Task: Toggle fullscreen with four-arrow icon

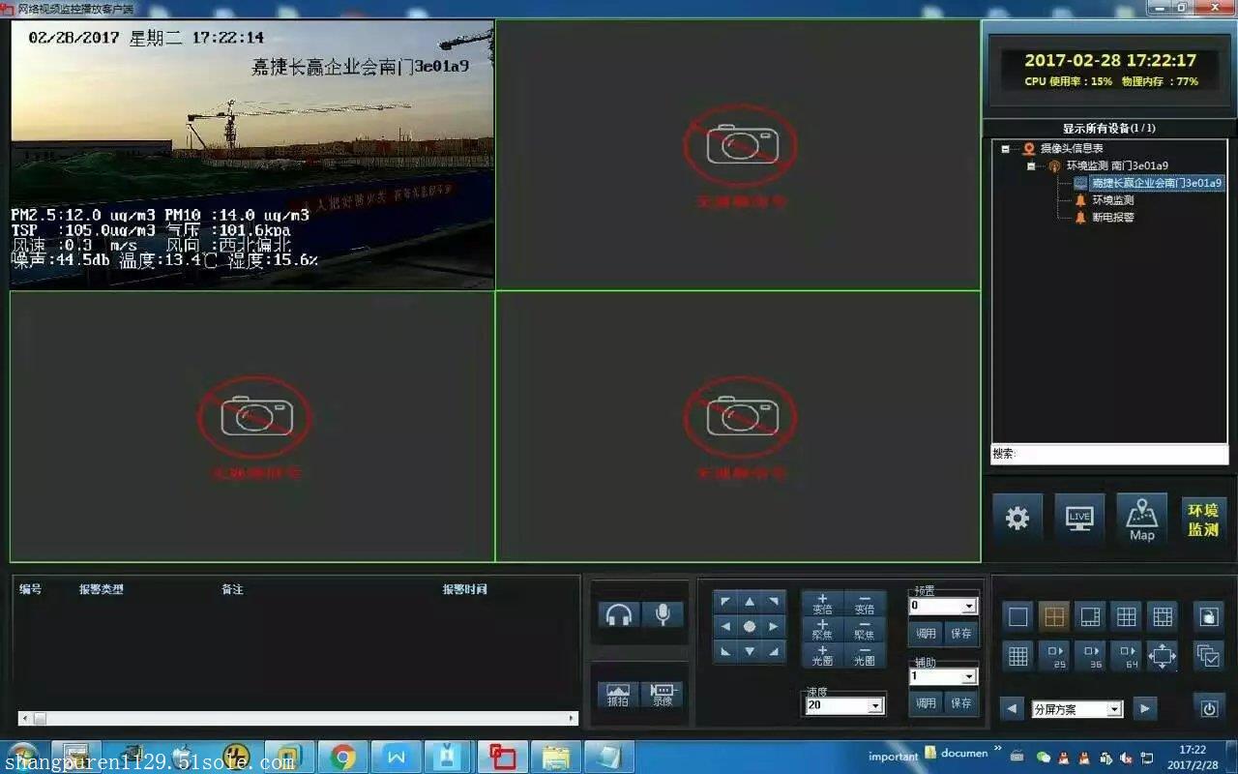Action: pos(1162,656)
